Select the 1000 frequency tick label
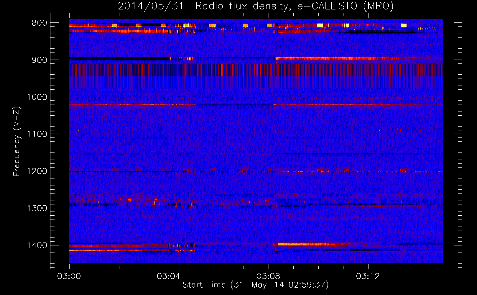Viewport: 477px width, 295px height. click(37, 97)
